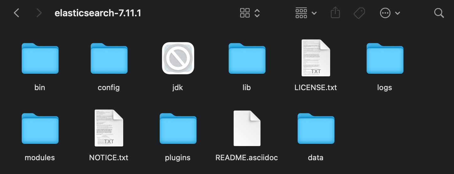Click the "logs" file name label
454x174 pixels.
pos(385,88)
